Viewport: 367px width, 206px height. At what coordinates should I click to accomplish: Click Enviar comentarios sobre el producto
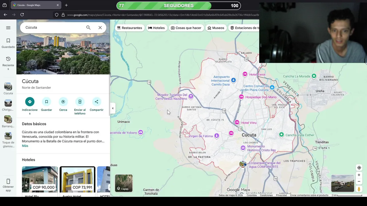click(x=309, y=195)
